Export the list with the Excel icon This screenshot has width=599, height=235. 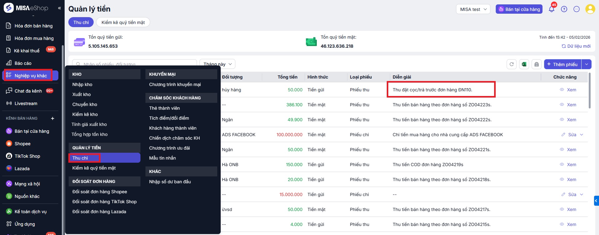point(524,64)
